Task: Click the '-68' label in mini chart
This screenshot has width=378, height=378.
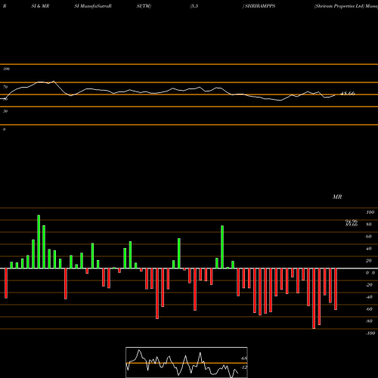Action: pos(243,358)
